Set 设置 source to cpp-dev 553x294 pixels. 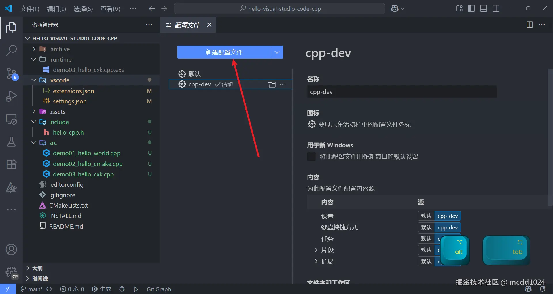448,216
